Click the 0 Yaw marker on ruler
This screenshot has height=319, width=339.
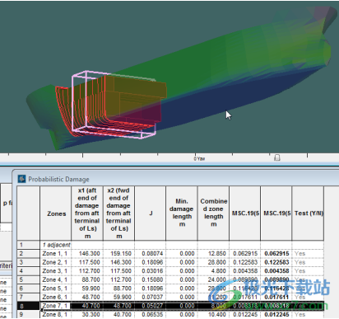(x=199, y=158)
